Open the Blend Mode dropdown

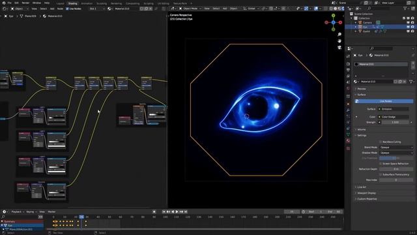pyautogui.click(x=396, y=148)
